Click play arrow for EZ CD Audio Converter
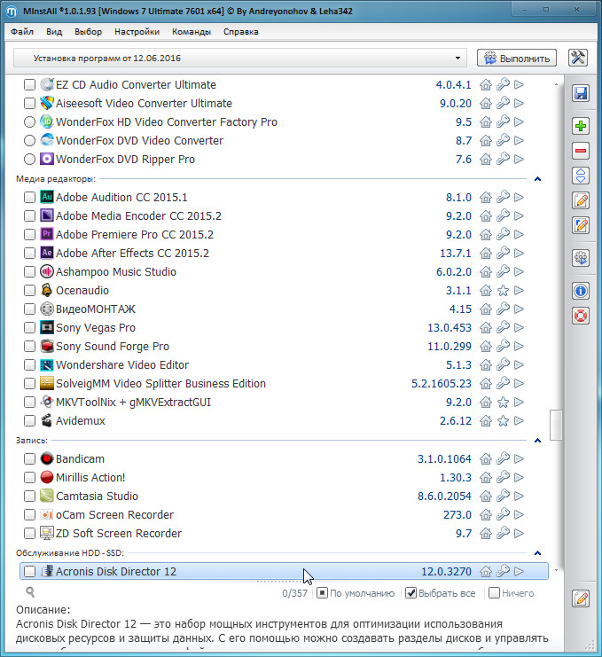The image size is (602, 657). click(519, 84)
